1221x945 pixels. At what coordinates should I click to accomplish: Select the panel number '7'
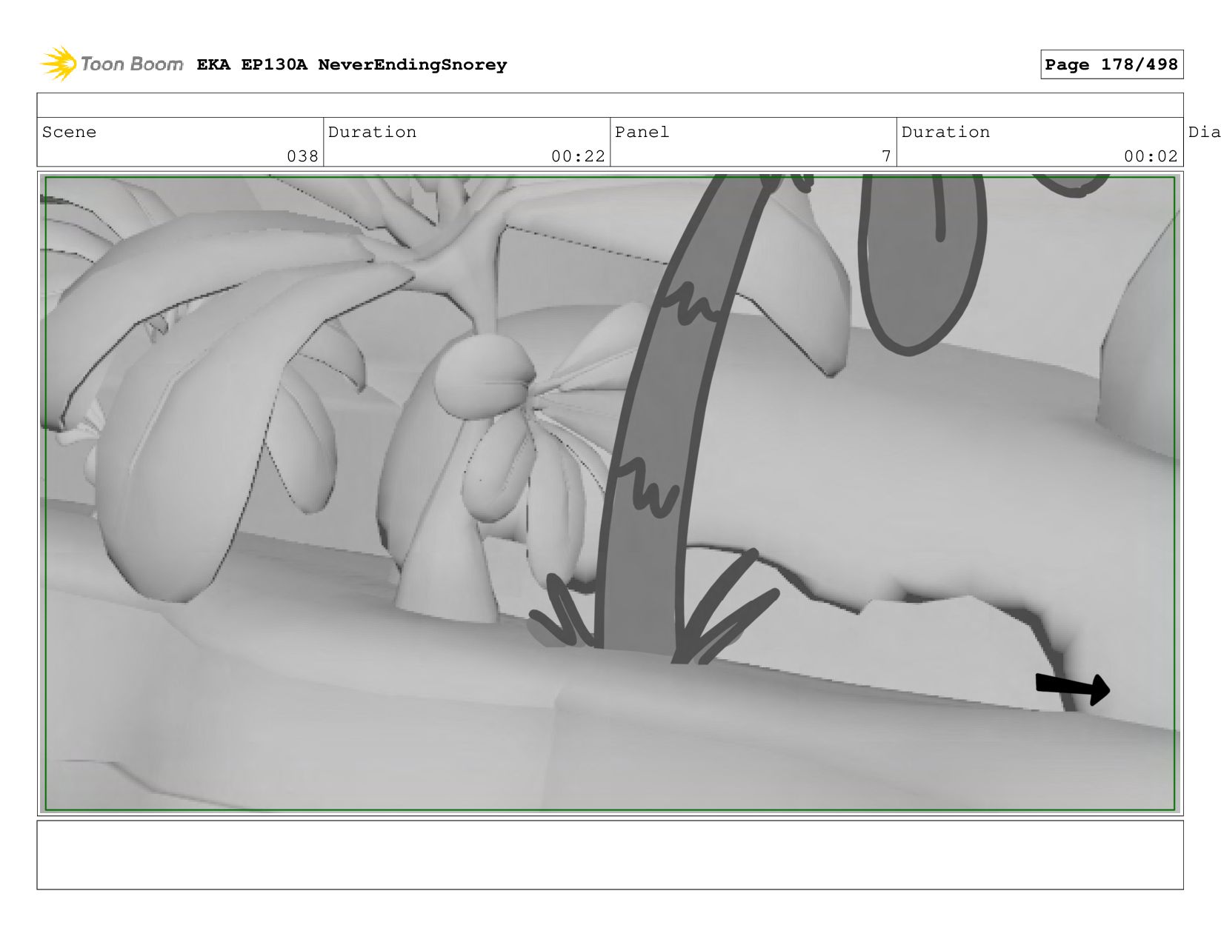(x=886, y=156)
